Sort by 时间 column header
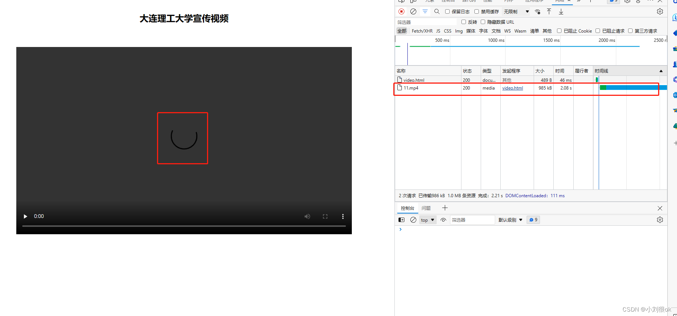The width and height of the screenshot is (677, 316). point(563,71)
